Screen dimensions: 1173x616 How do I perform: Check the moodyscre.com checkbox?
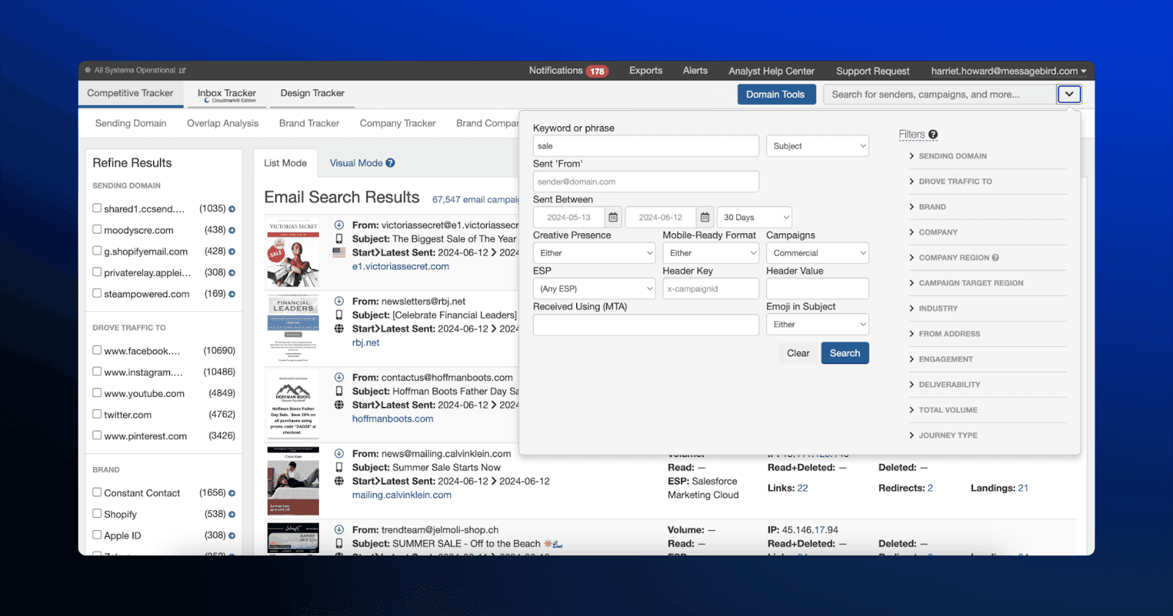pos(97,230)
